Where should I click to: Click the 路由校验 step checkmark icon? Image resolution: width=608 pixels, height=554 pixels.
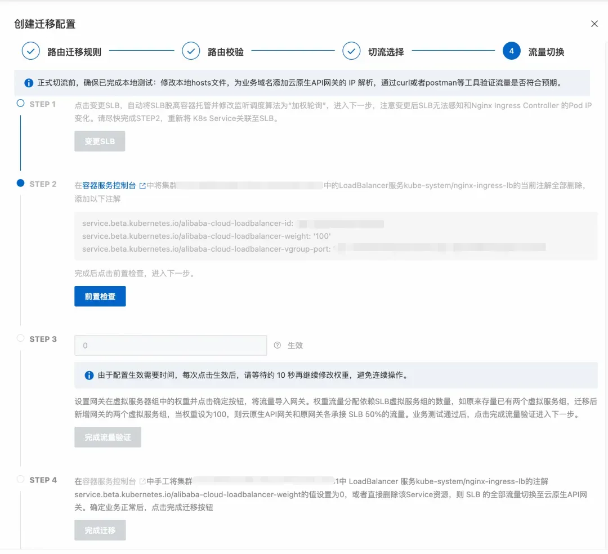pyautogui.click(x=191, y=51)
